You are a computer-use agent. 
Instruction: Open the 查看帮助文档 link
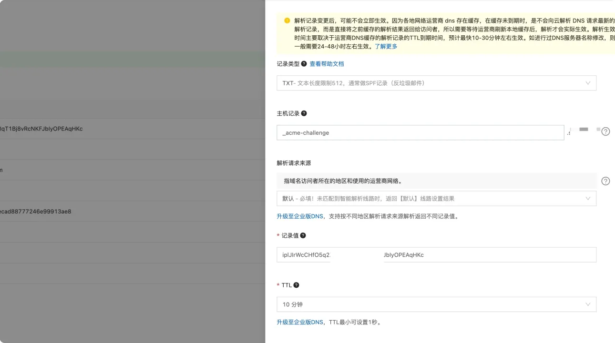point(327,64)
